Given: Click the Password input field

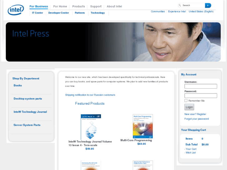Looking at the screenshot, I should [x=201, y=96].
